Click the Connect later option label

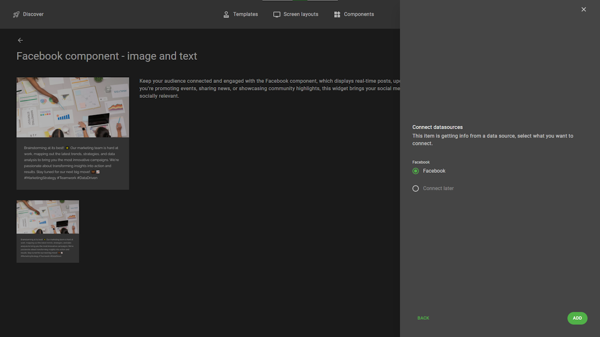[x=438, y=189]
